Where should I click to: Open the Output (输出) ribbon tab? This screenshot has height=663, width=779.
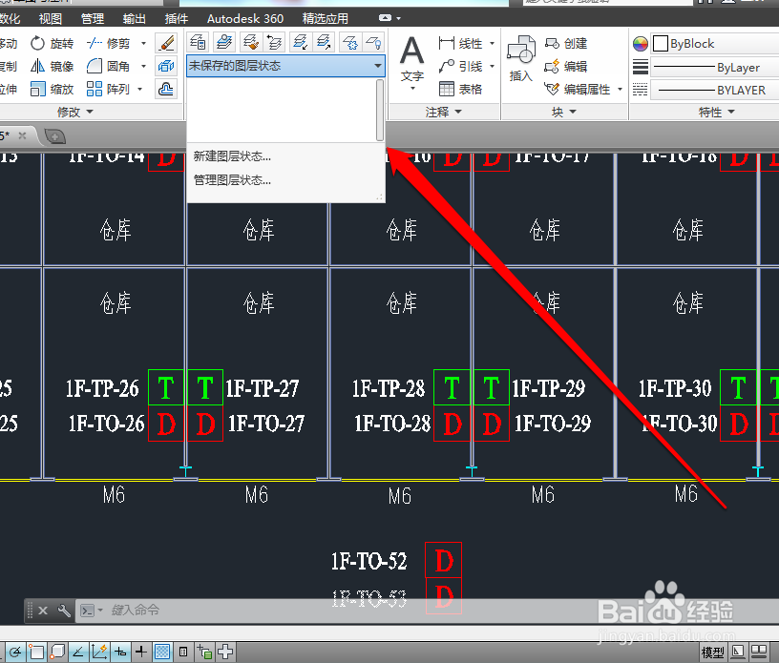pos(135,19)
